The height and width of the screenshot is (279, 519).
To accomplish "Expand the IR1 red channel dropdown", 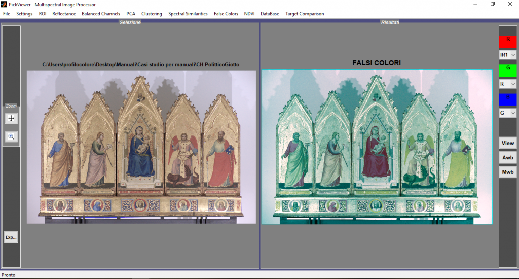I will pos(508,55).
